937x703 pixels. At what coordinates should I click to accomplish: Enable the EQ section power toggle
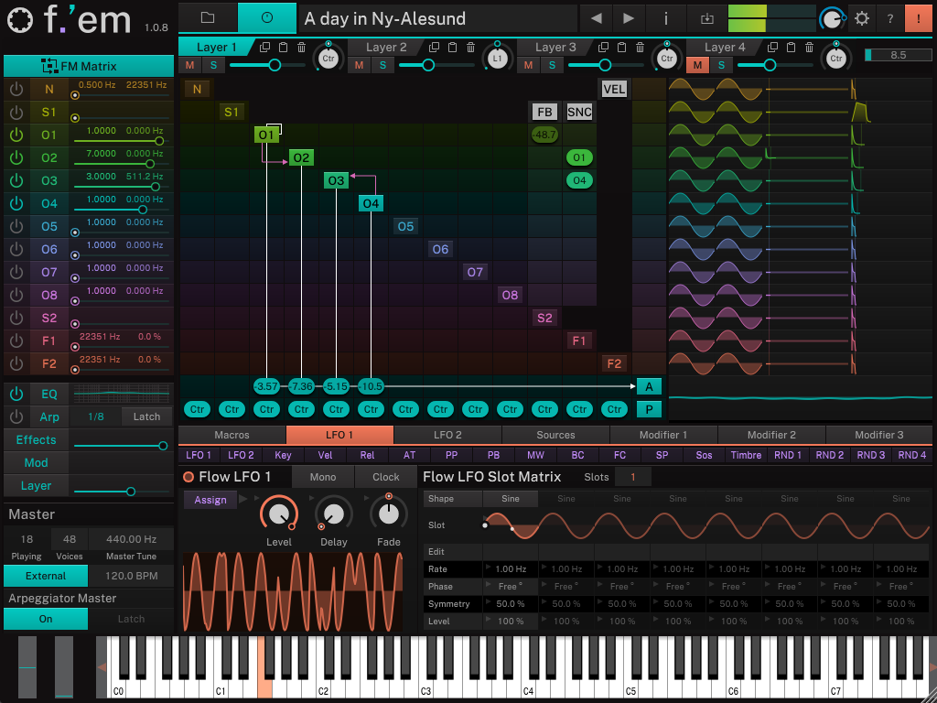pyautogui.click(x=16, y=395)
